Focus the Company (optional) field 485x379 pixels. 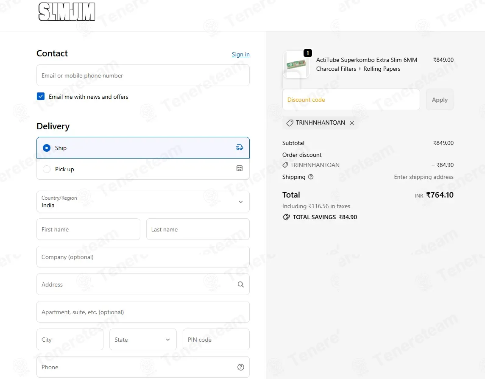[143, 257]
